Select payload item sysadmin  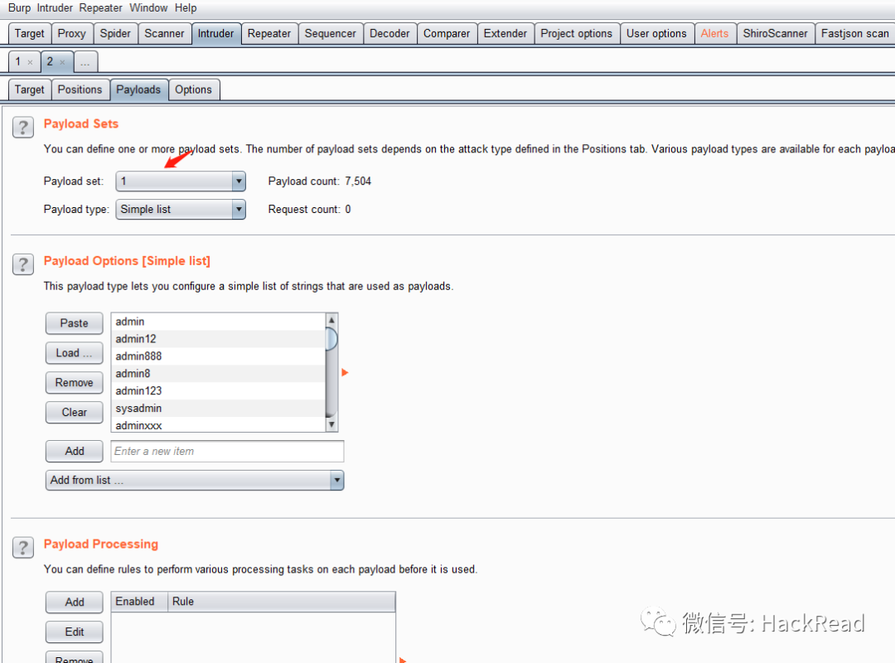pyautogui.click(x=218, y=409)
